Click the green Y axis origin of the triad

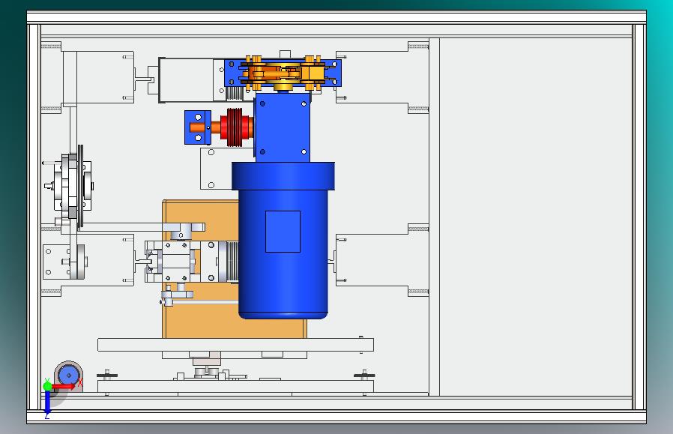(x=47, y=386)
